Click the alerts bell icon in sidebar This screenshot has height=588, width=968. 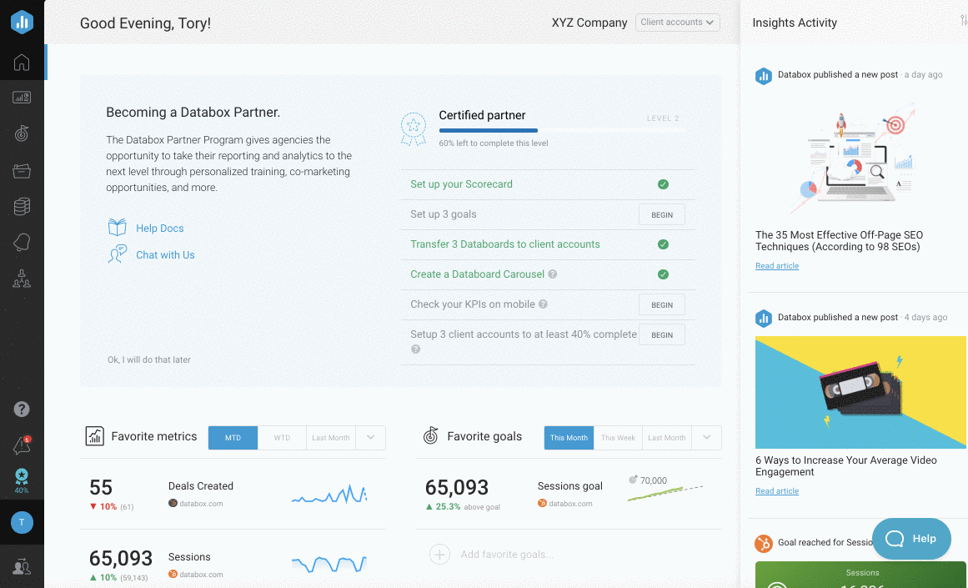[22, 243]
